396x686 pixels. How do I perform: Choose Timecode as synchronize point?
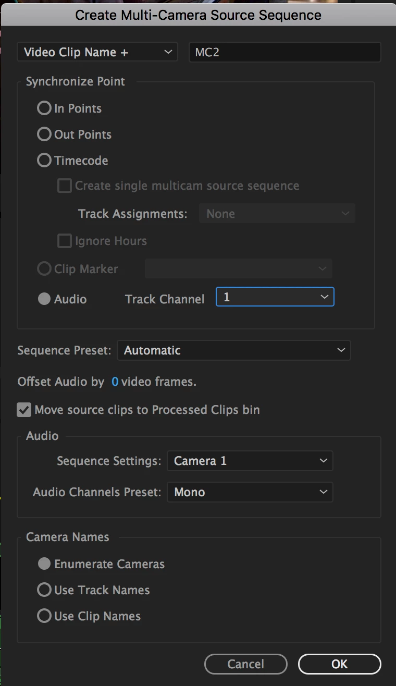click(44, 161)
